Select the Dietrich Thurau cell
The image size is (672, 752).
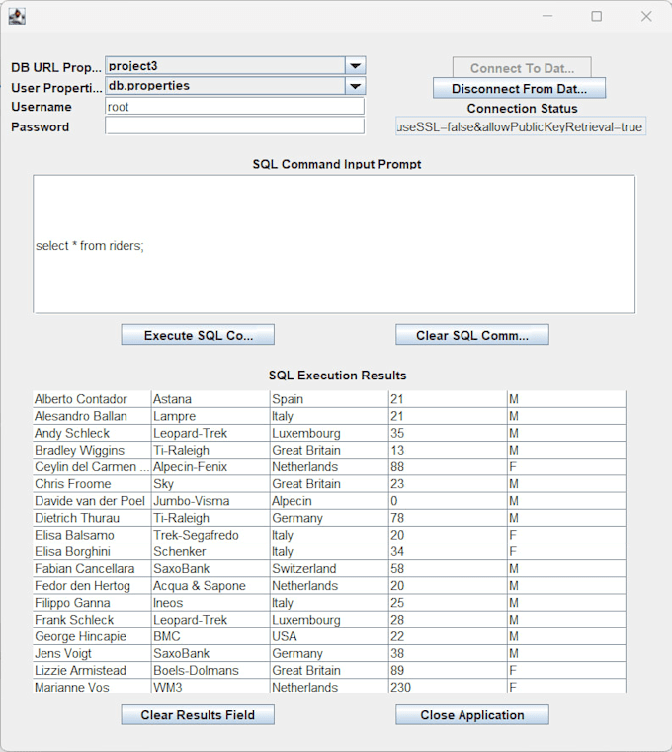pos(92,518)
